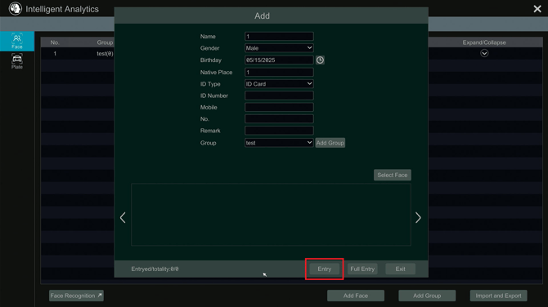Viewport: 548px width, 307px height.
Task: Open the Plate tab in sidebar
Action: tap(17, 61)
